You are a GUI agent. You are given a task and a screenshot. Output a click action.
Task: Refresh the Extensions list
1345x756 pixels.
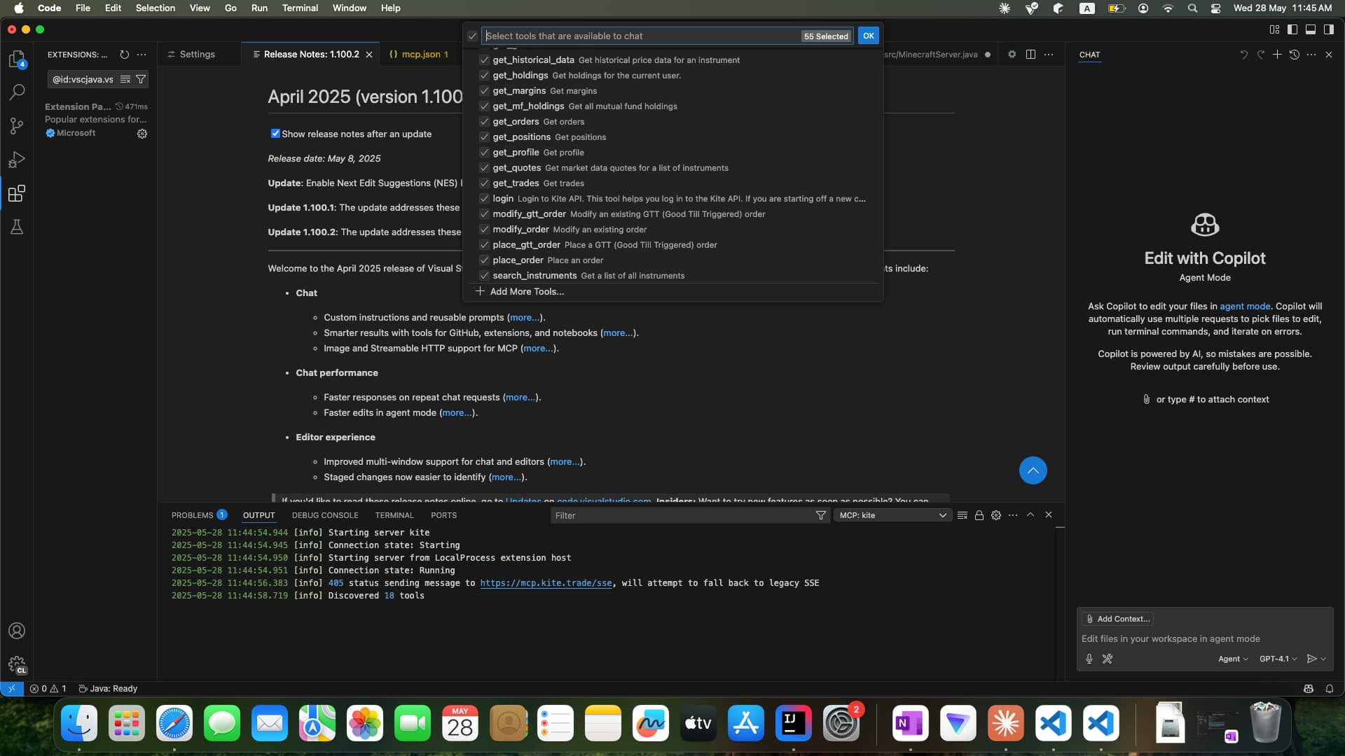pos(124,55)
